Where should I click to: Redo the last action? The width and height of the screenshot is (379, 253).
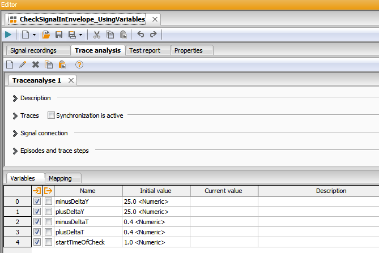click(154, 35)
